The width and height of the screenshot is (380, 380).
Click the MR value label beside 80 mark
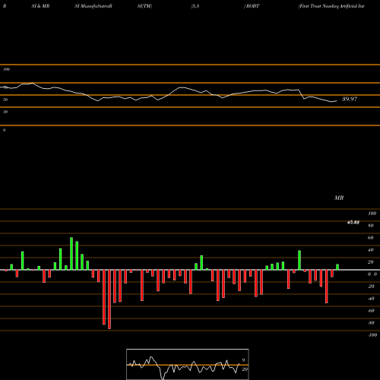[x=353, y=223]
